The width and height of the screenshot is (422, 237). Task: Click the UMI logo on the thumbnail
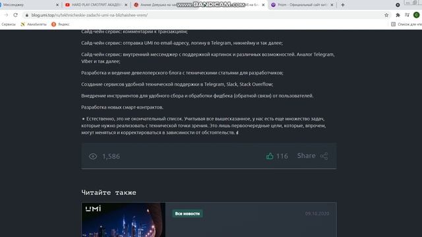[93, 209]
